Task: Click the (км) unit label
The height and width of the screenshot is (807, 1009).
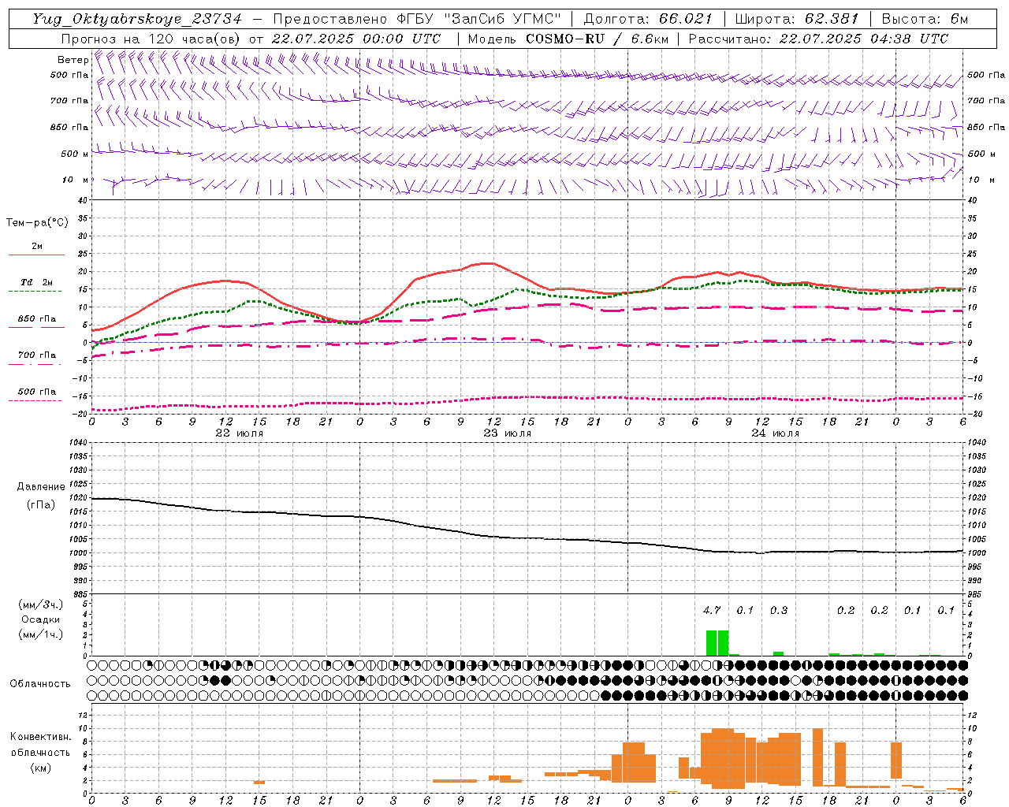Action: coord(40,767)
